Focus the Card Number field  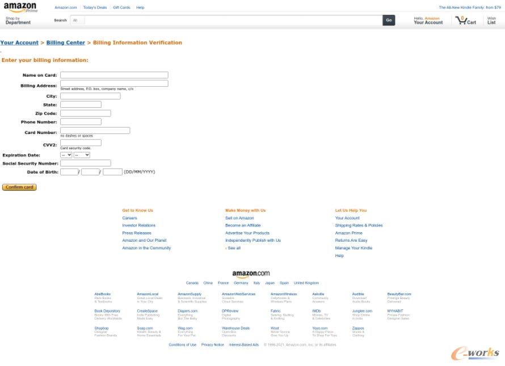[x=95, y=131]
